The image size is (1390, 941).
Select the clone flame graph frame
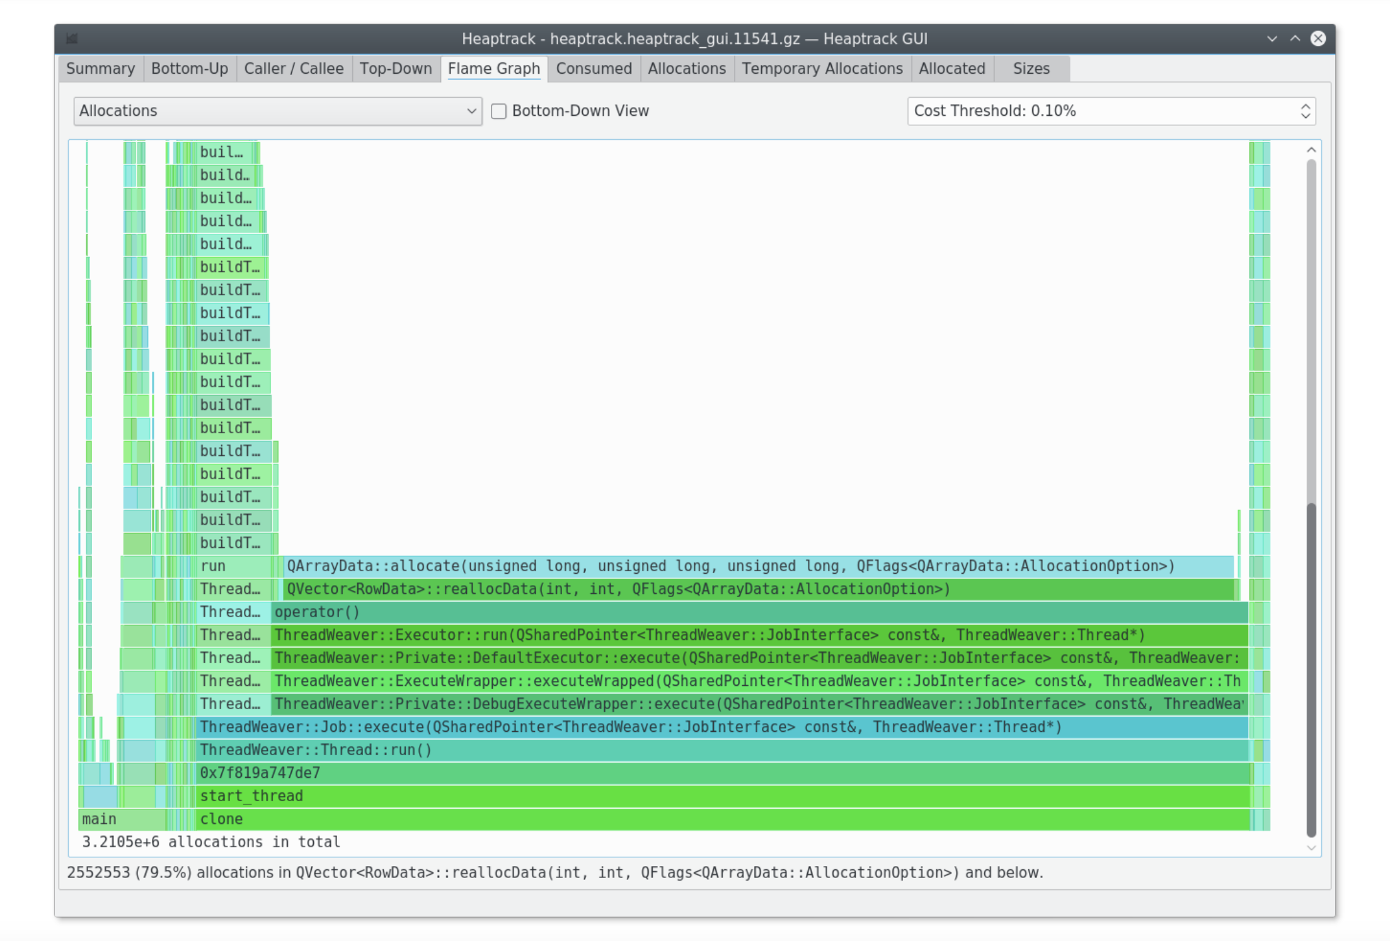point(723,819)
